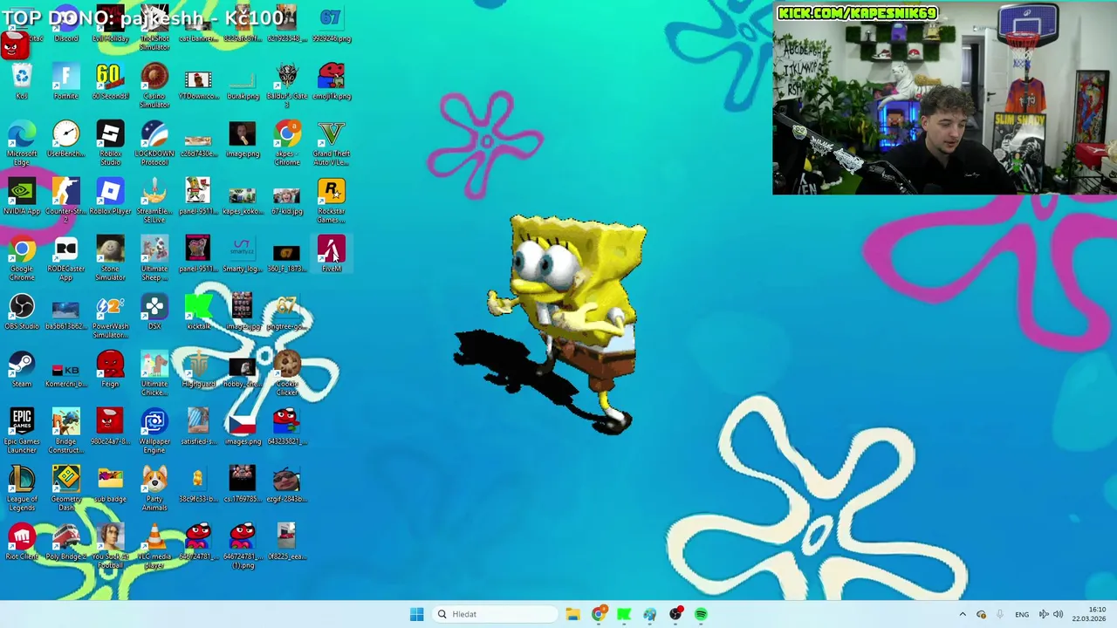Screen dimensions: 1117x628
Task: Open OBS Studio from the desktop
Action: pyautogui.click(x=22, y=312)
